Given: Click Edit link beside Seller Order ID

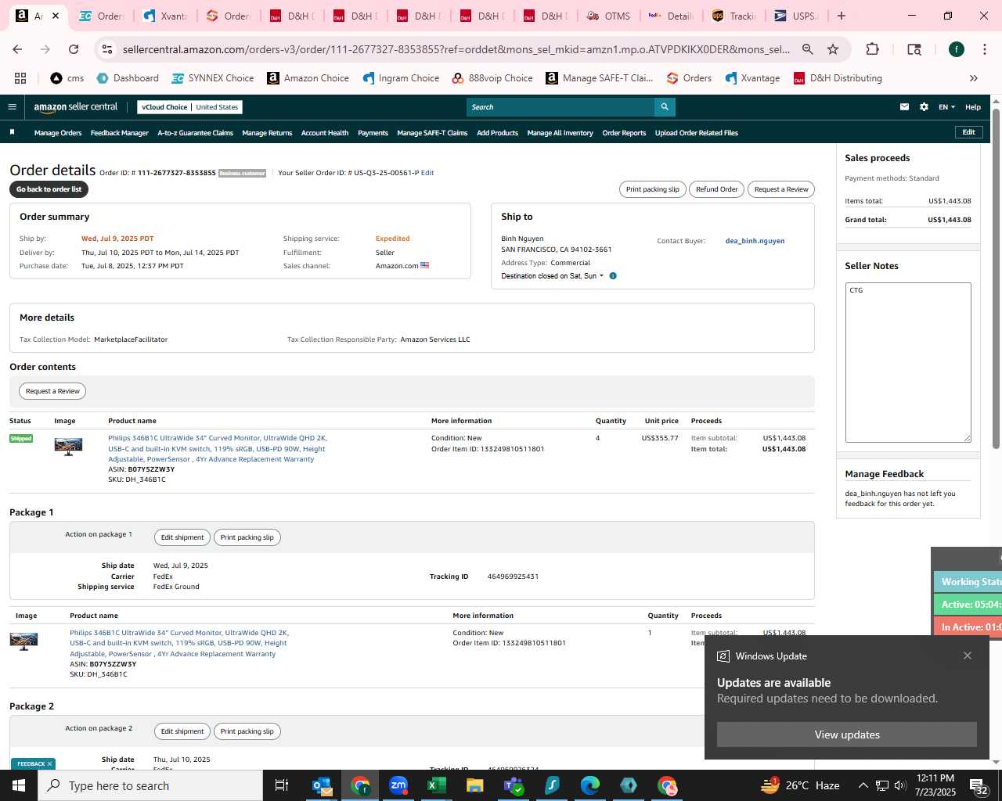Looking at the screenshot, I should 427,173.
